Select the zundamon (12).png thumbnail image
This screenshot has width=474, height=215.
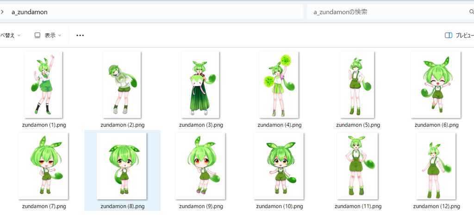click(436, 166)
